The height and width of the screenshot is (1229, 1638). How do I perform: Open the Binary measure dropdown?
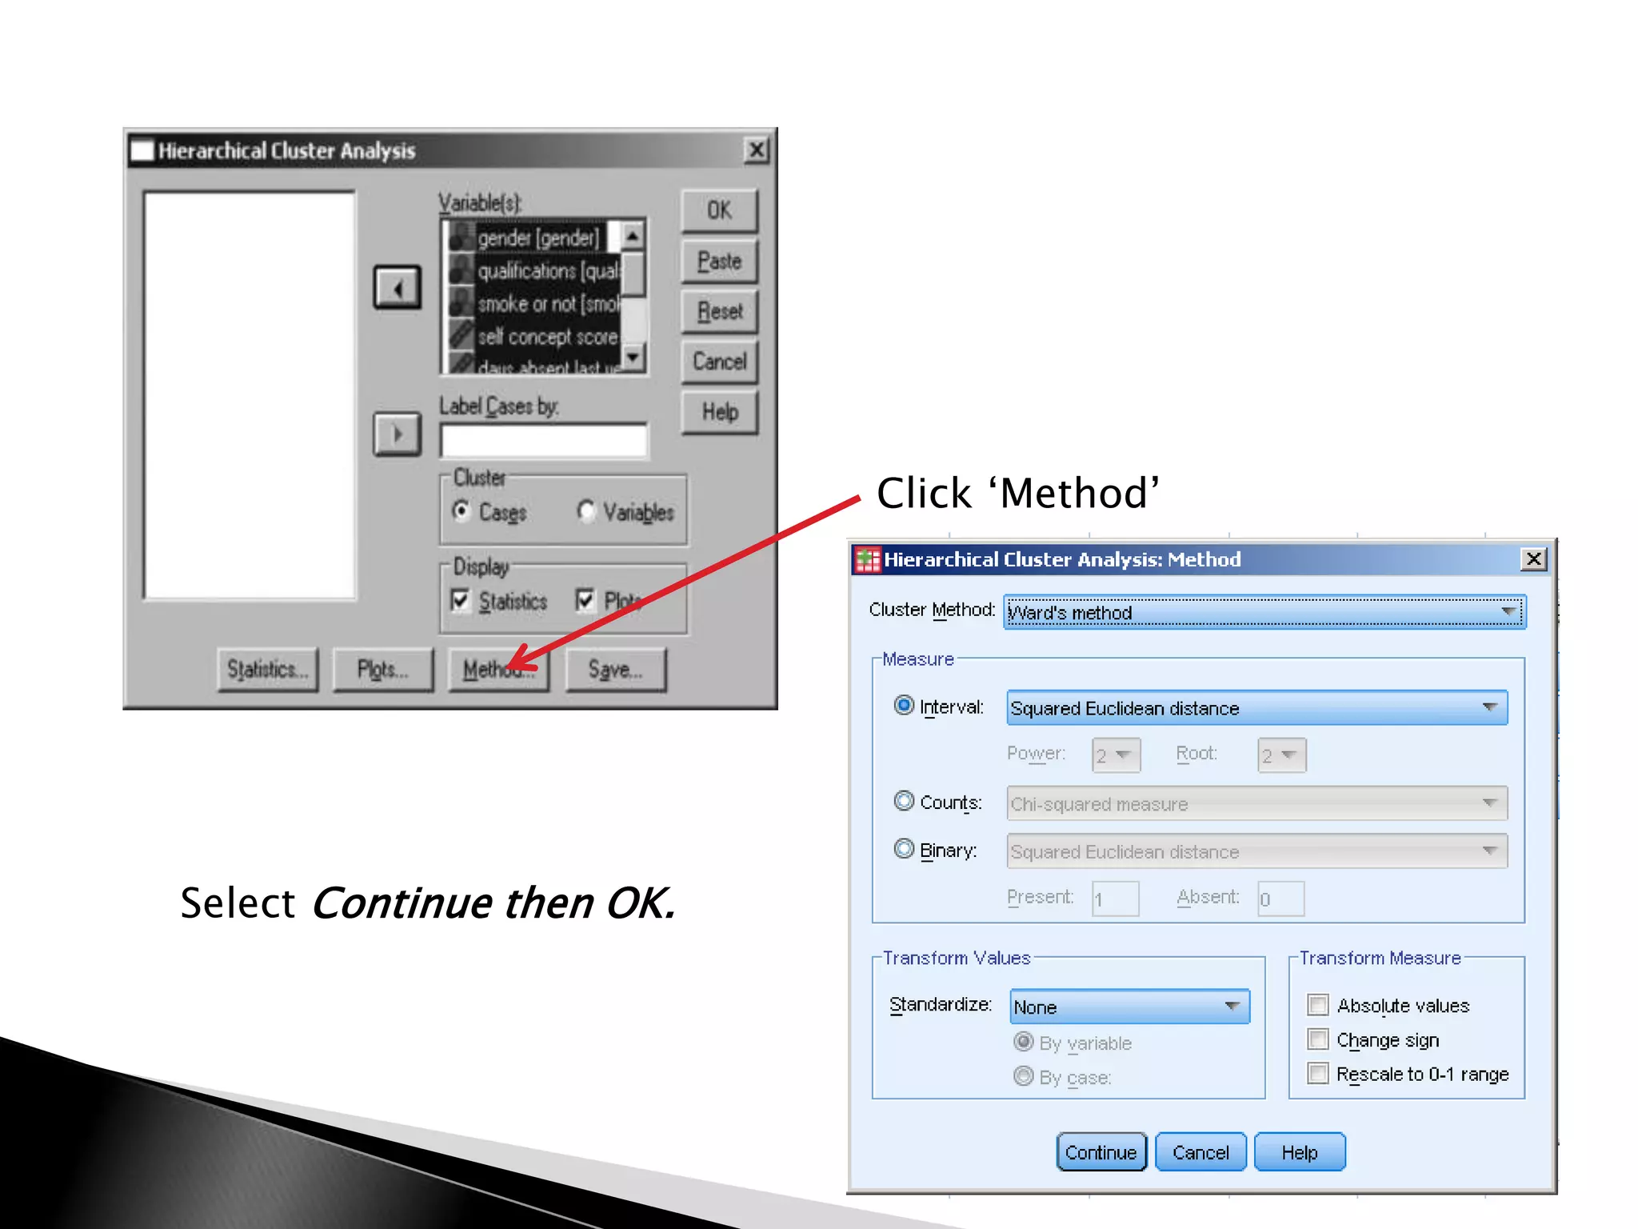click(1257, 851)
